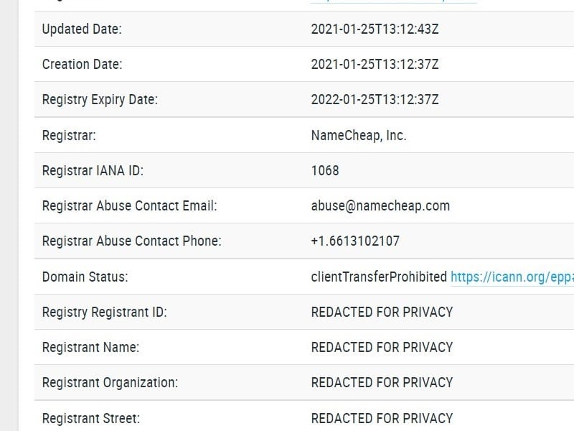The image size is (574, 431).
Task: Click the Updated Date label
Action: click(x=82, y=29)
